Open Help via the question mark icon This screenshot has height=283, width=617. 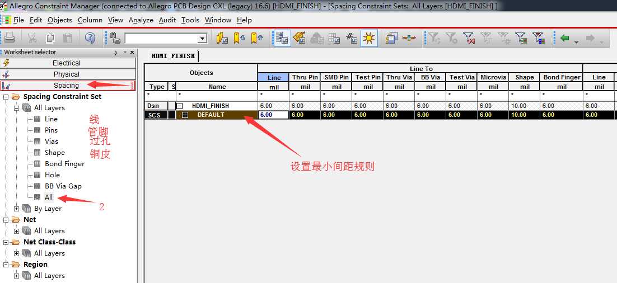(x=90, y=38)
